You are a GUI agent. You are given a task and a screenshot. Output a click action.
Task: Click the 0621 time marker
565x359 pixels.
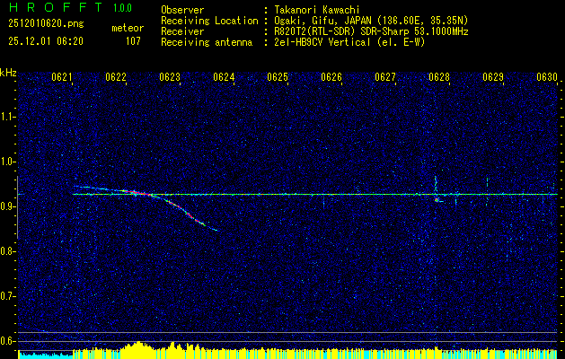(x=62, y=77)
